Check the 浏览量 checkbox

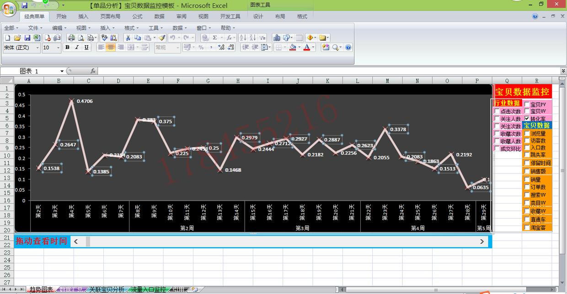[527, 134]
